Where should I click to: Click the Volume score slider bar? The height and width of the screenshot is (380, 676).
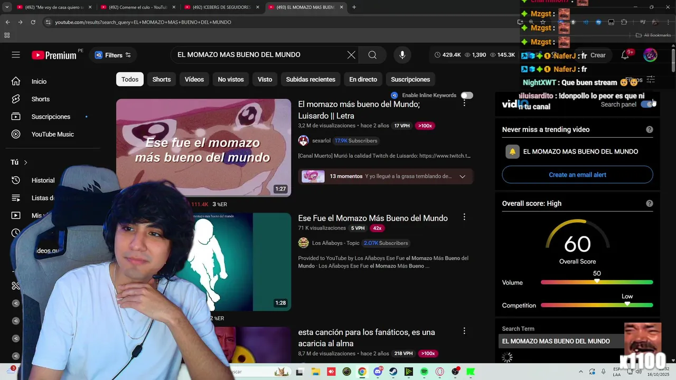click(x=597, y=282)
